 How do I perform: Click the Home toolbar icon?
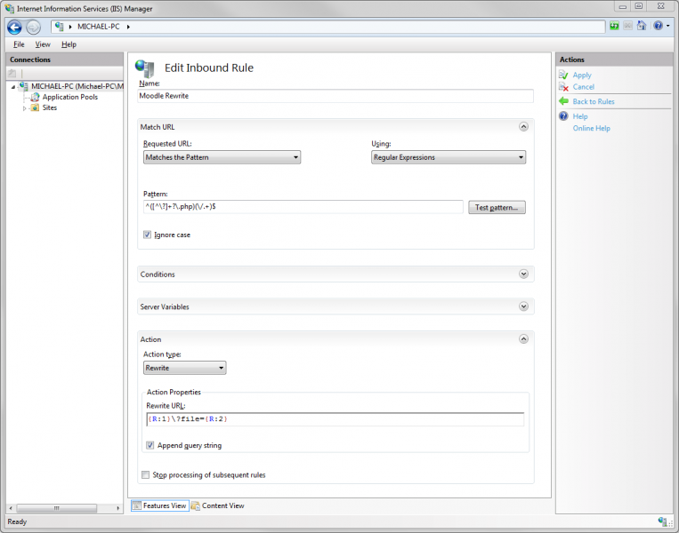tap(642, 26)
